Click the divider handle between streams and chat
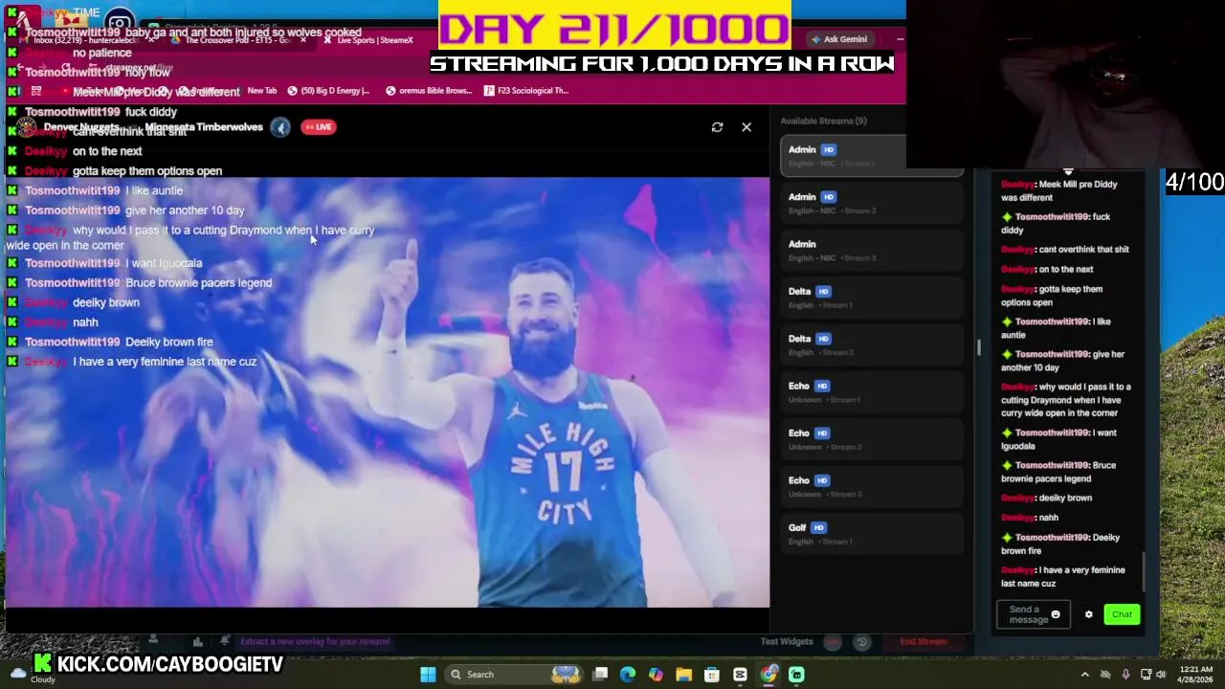The image size is (1225, 689). point(978,348)
